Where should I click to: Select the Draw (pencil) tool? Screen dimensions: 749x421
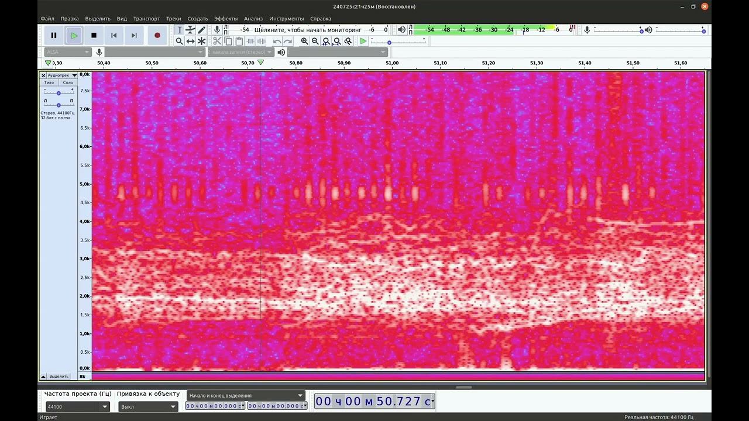point(201,30)
